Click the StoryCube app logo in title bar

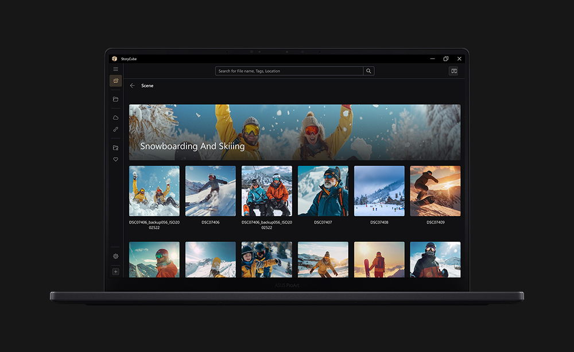point(115,58)
